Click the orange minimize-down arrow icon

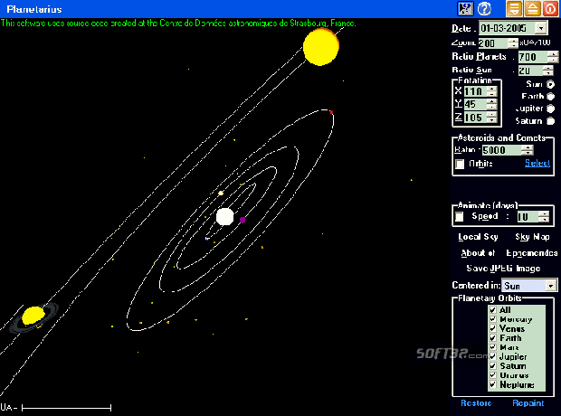point(514,8)
